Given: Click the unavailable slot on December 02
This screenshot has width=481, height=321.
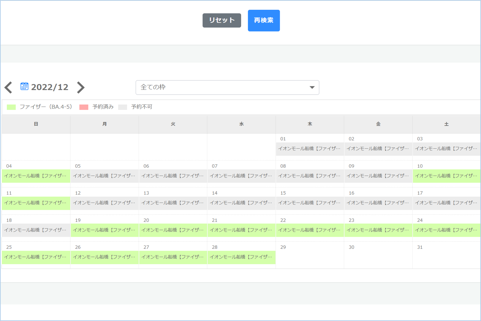Looking at the screenshot, I should click(x=378, y=149).
